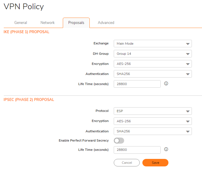202x169 pixels.
Task: Click the info icon beside IKE Life Time
Action: (x=166, y=84)
